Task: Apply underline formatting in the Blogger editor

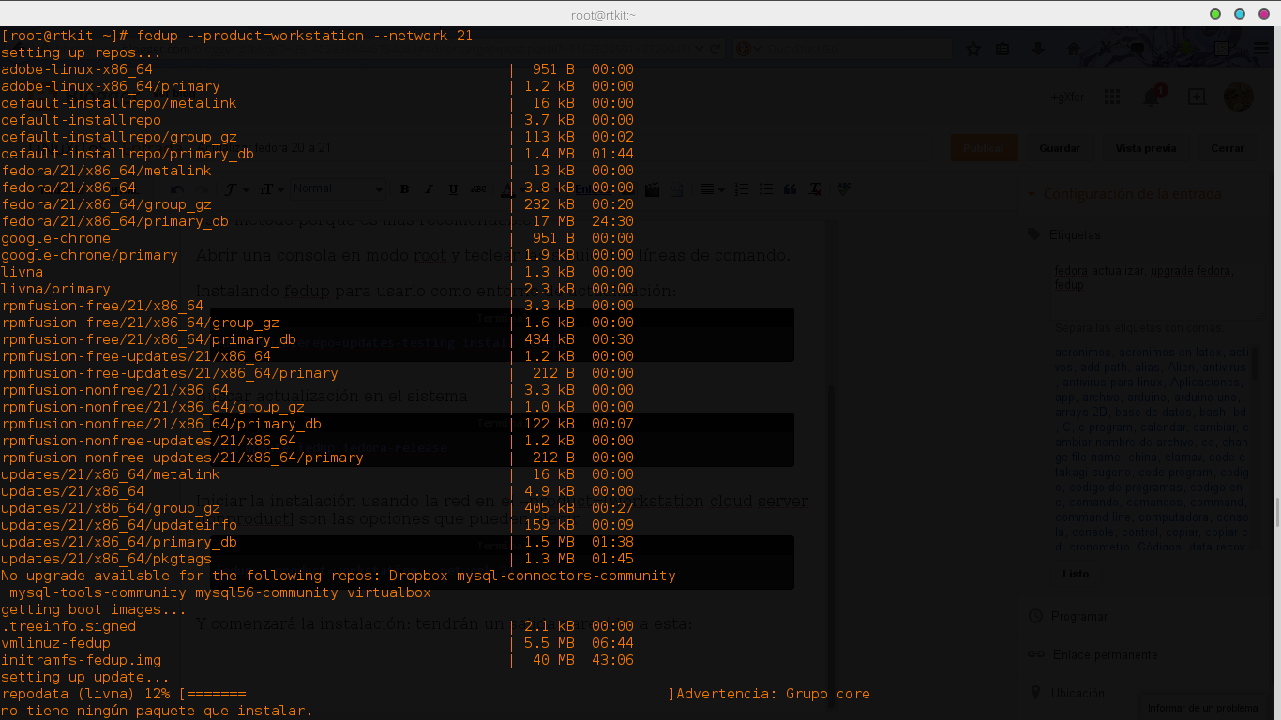Action: [453, 189]
